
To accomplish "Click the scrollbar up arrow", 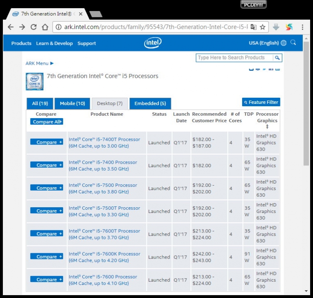I will pyautogui.click(x=306, y=38).
